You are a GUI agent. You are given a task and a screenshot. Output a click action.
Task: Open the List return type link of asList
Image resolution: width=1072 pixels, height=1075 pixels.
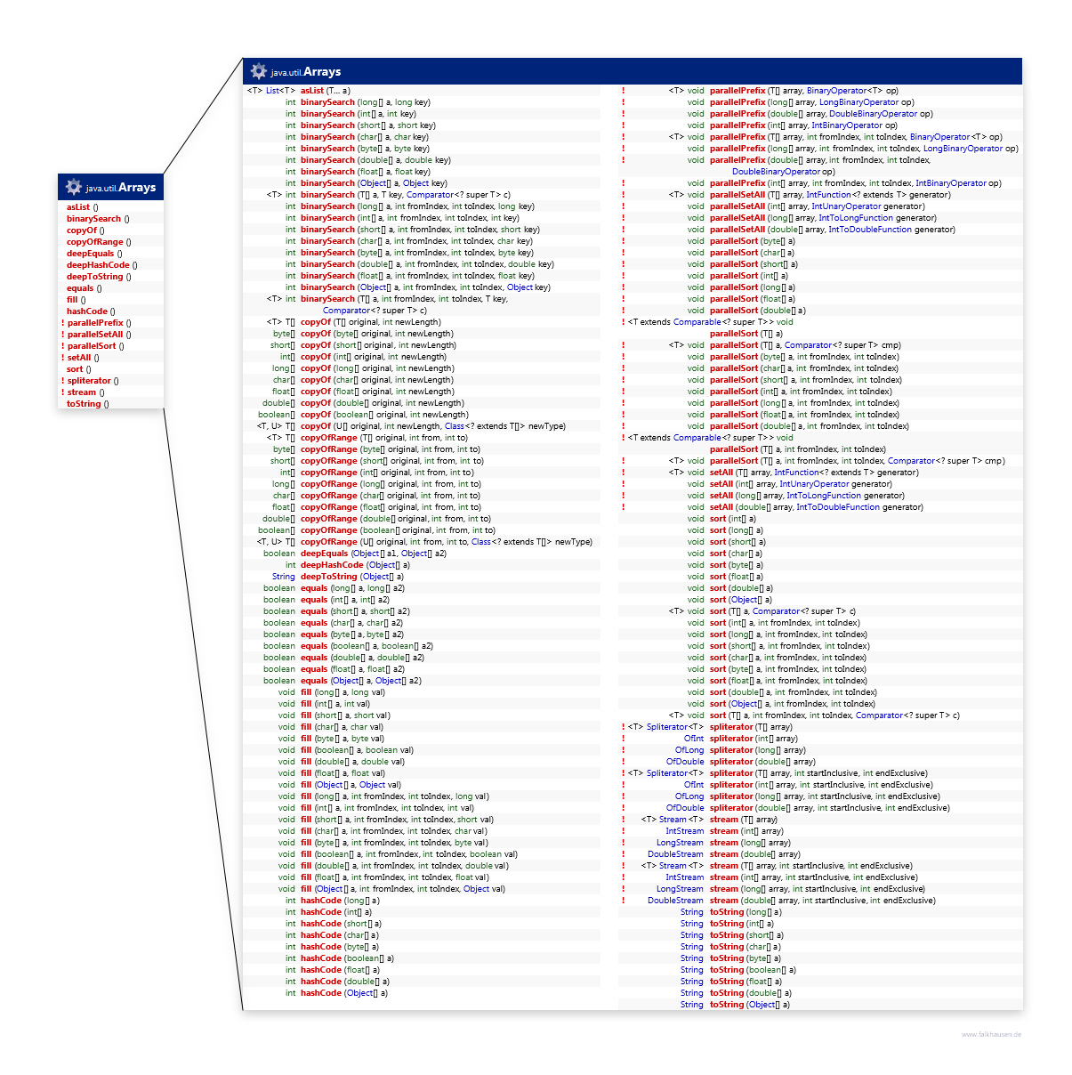(273, 91)
